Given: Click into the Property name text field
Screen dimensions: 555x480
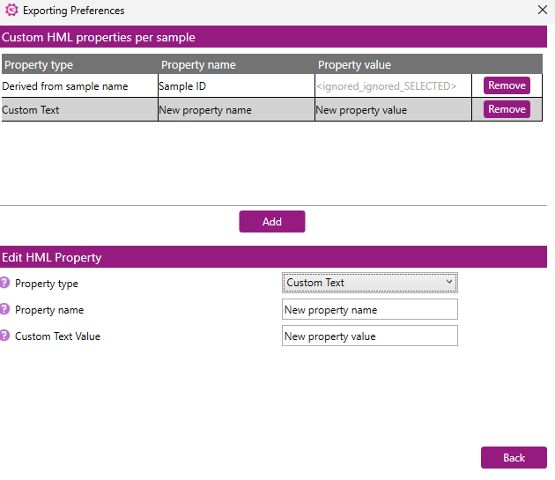Looking at the screenshot, I should point(369,309).
